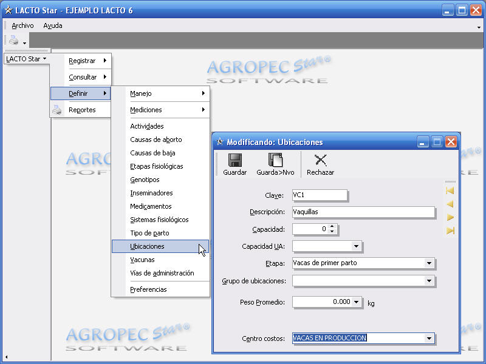Open dropdown arrow beside printer icon

tap(24, 43)
